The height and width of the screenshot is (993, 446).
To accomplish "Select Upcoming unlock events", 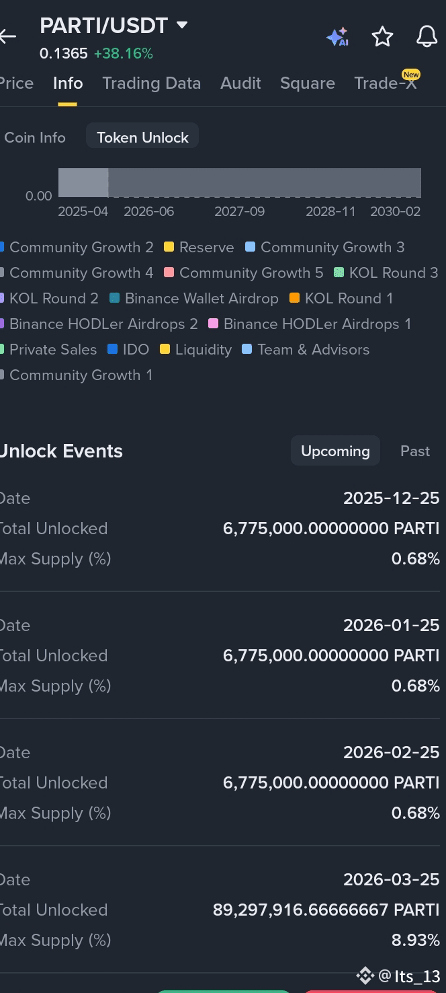I will click(x=335, y=451).
